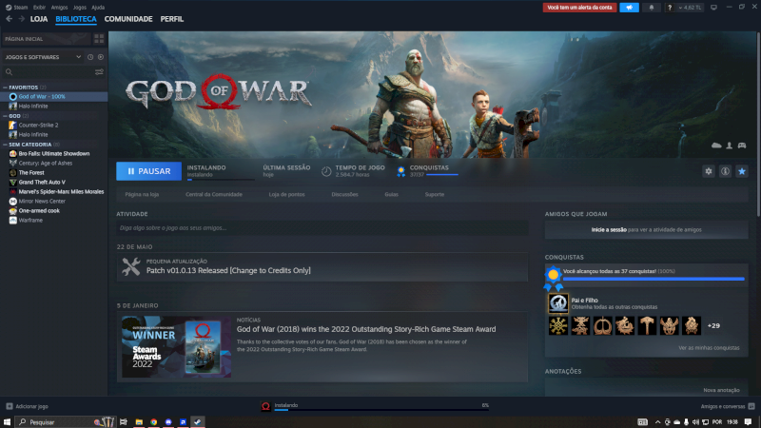This screenshot has height=428, width=761.
Task: Open God of War settings gear
Action: pyautogui.click(x=709, y=171)
